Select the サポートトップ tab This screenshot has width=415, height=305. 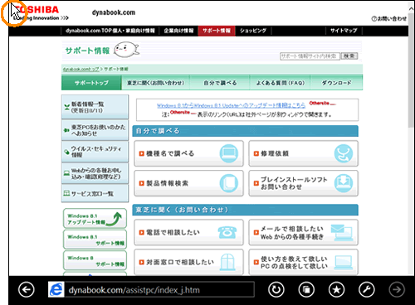click(91, 83)
